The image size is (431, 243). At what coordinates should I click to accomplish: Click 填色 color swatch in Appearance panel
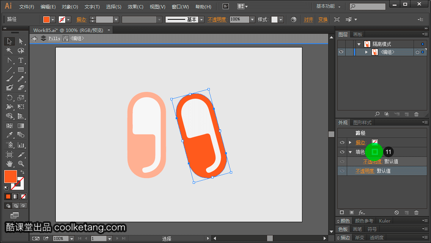(x=374, y=152)
